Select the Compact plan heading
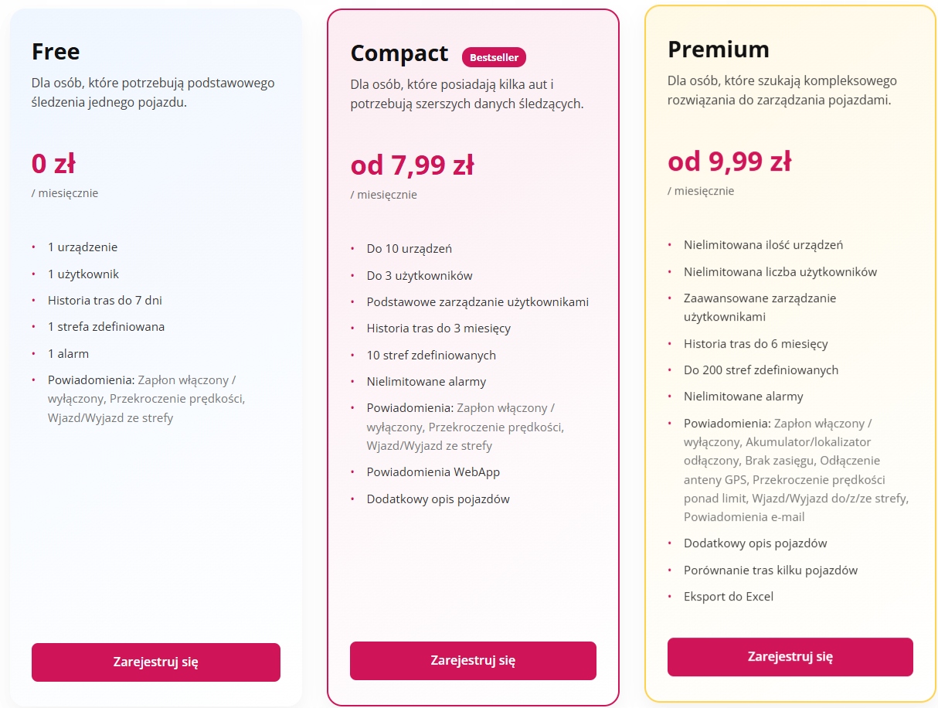The image size is (938, 708). coord(399,53)
